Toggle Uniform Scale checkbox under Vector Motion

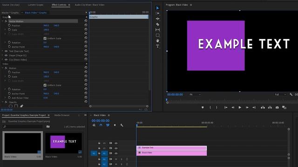click(45, 39)
